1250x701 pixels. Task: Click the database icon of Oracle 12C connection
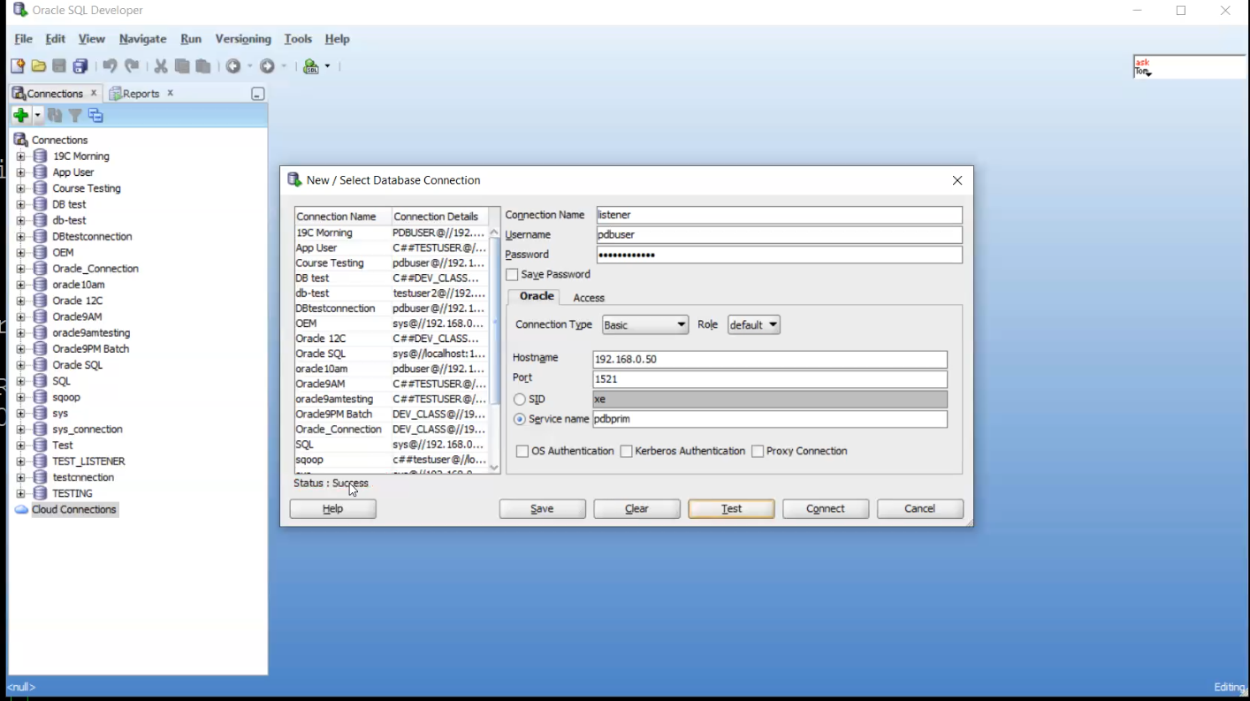pos(40,301)
